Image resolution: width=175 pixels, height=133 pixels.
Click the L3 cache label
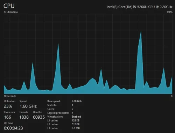(52, 128)
